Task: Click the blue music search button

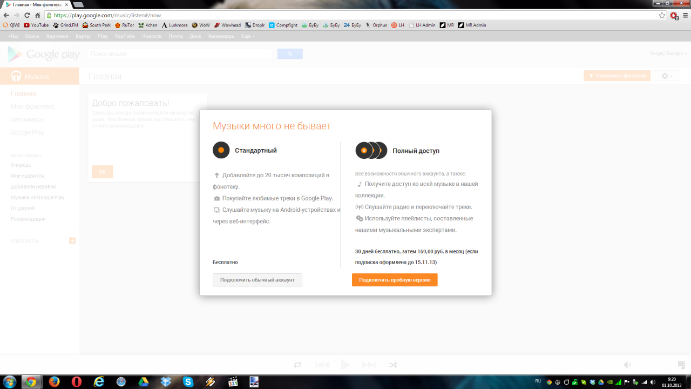Action: coord(290,54)
